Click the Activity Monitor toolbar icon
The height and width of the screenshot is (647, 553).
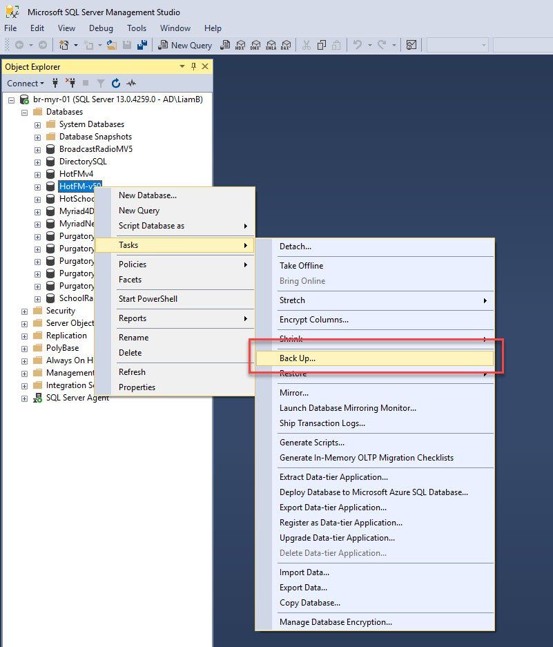pos(411,45)
